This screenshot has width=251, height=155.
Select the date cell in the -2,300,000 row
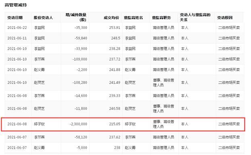pos(17,124)
